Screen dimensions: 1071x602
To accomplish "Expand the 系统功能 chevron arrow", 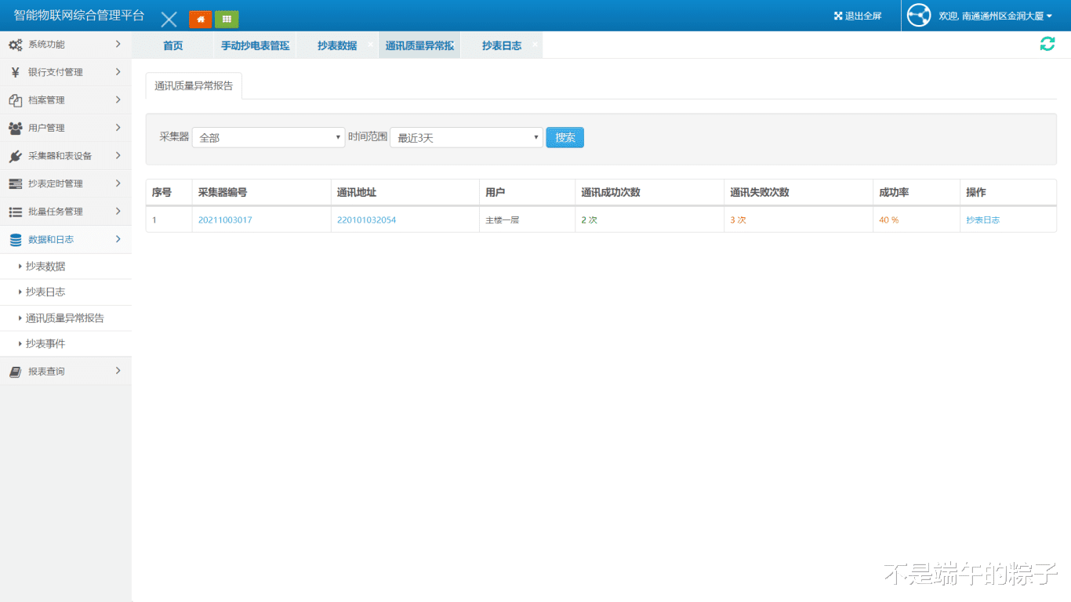I will tap(118, 44).
